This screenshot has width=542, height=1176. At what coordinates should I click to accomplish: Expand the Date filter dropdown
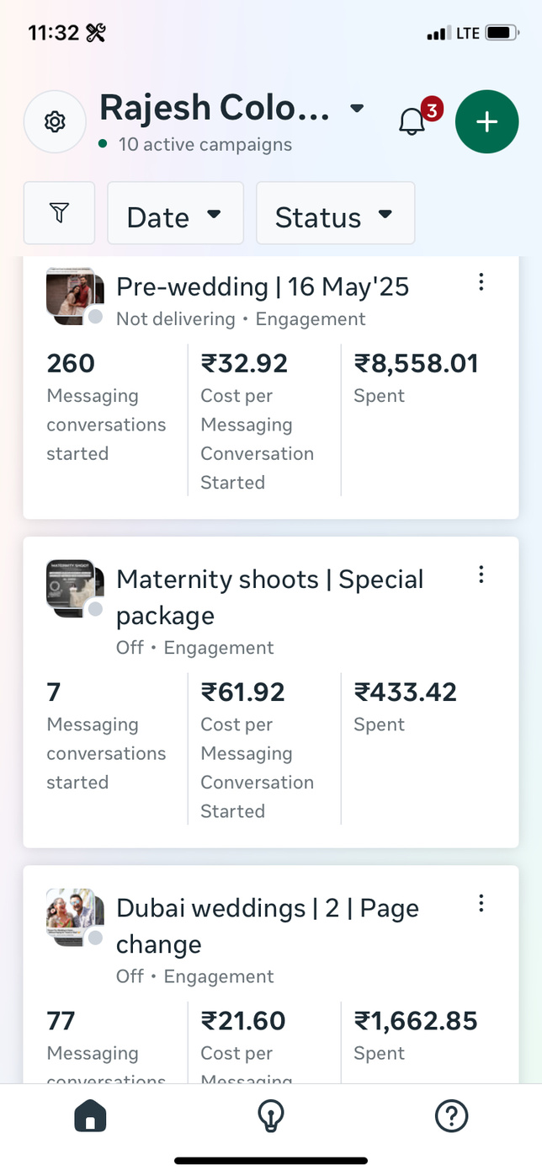tap(175, 216)
